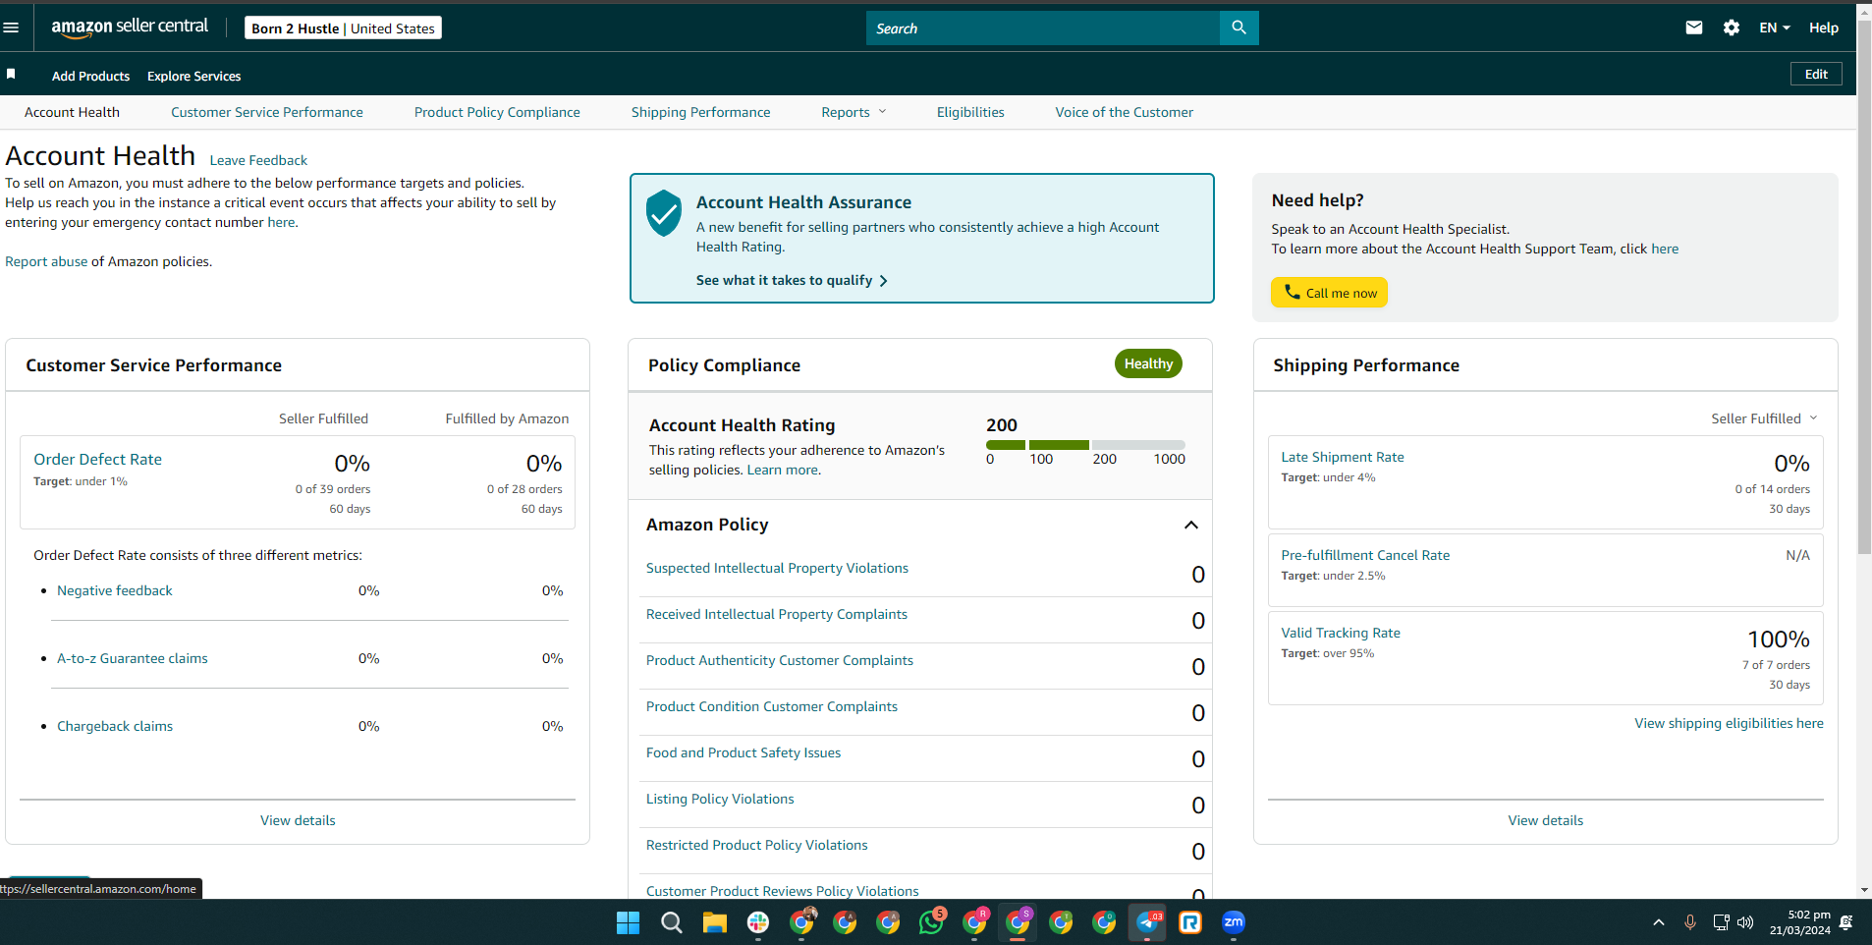
Task: Open Slack from the taskbar
Action: click(758, 922)
